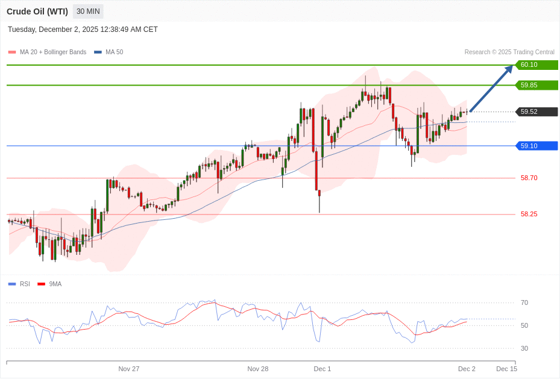Click the blue 59.10 support price flag
Screen dimensions: 560x379
click(535, 145)
